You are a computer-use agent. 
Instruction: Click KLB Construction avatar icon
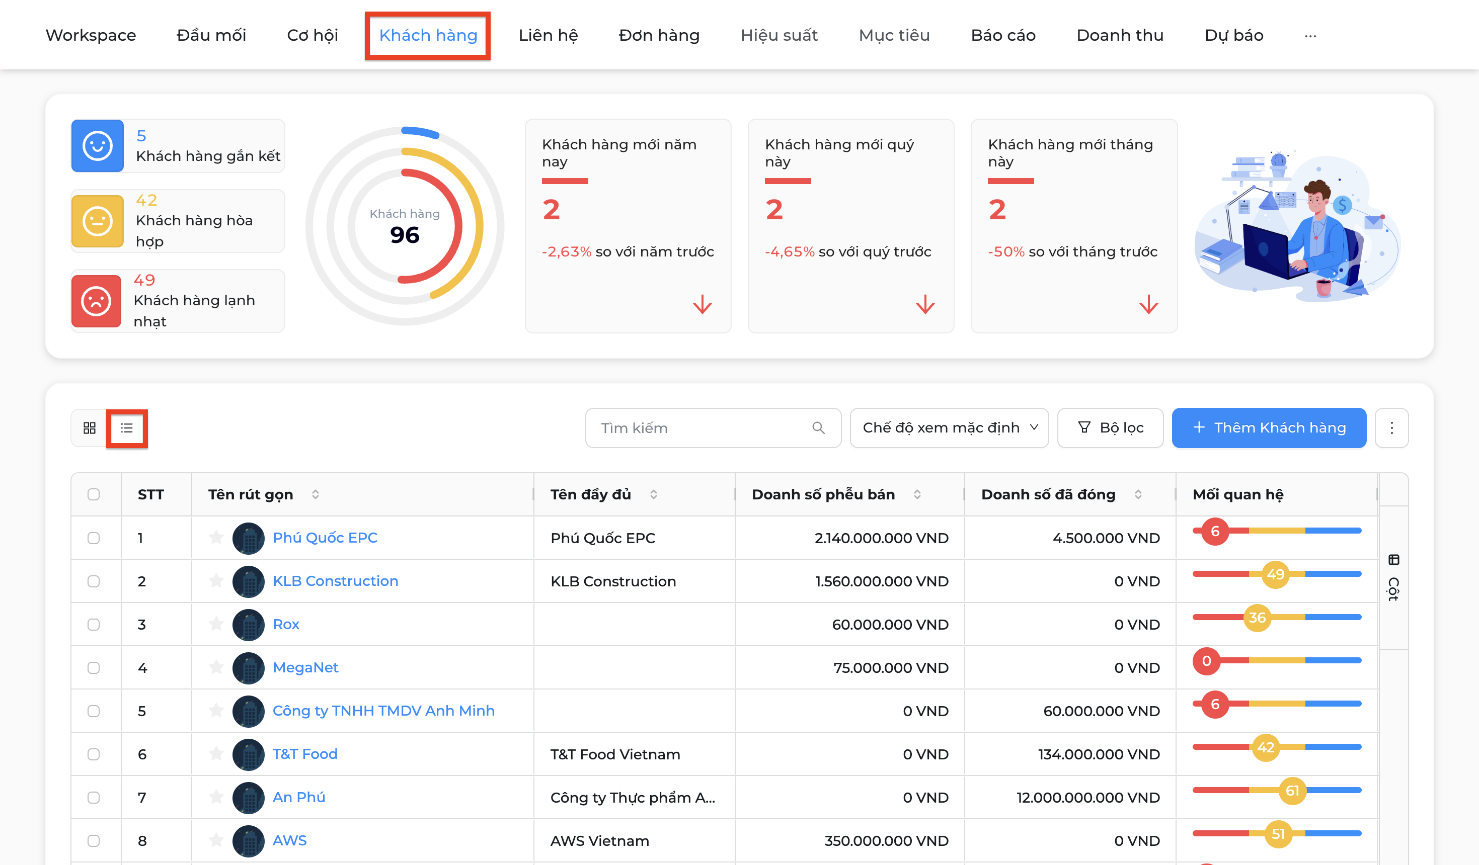click(248, 581)
